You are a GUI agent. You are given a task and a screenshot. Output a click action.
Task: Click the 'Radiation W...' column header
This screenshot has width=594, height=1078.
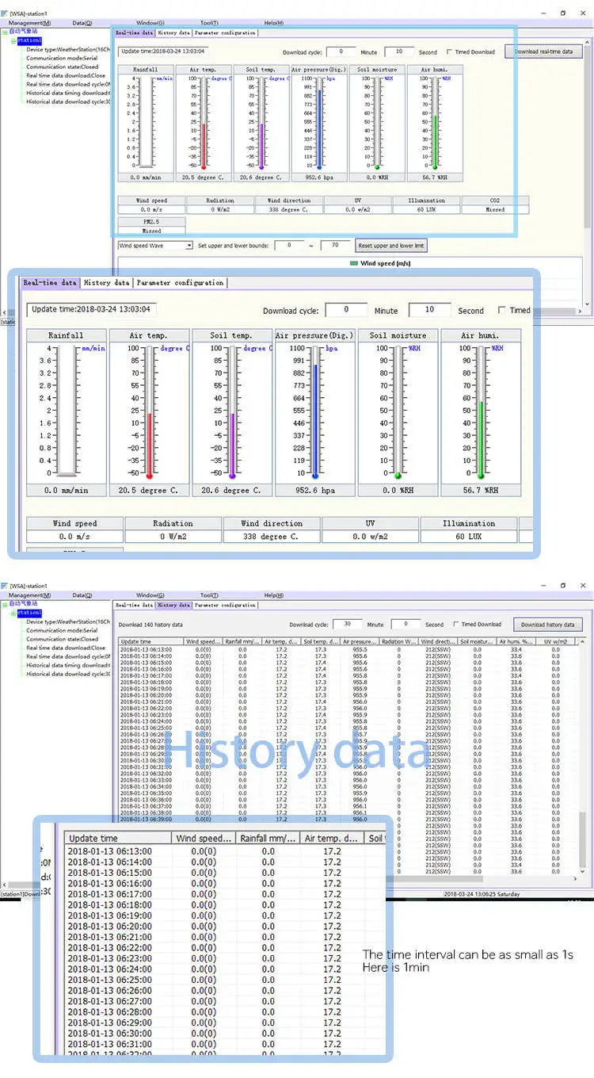tap(399, 641)
